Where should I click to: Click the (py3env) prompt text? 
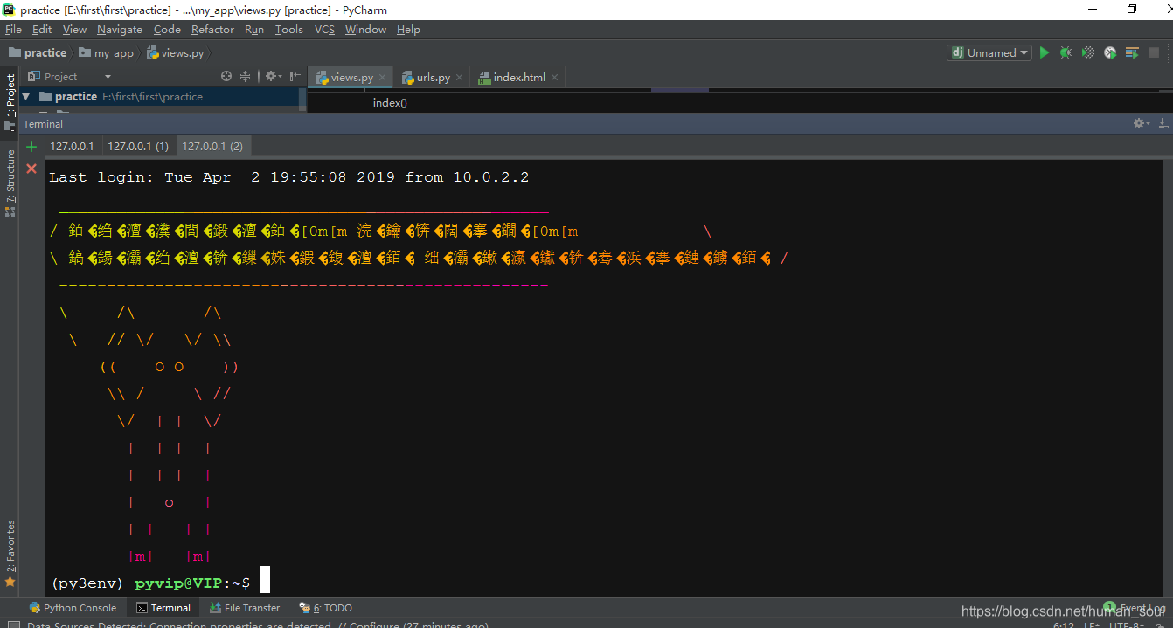pos(89,583)
